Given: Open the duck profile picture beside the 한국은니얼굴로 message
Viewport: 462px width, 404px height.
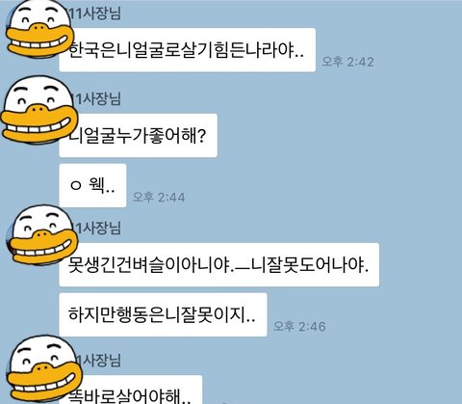Looking at the screenshot, I should click(40, 29).
